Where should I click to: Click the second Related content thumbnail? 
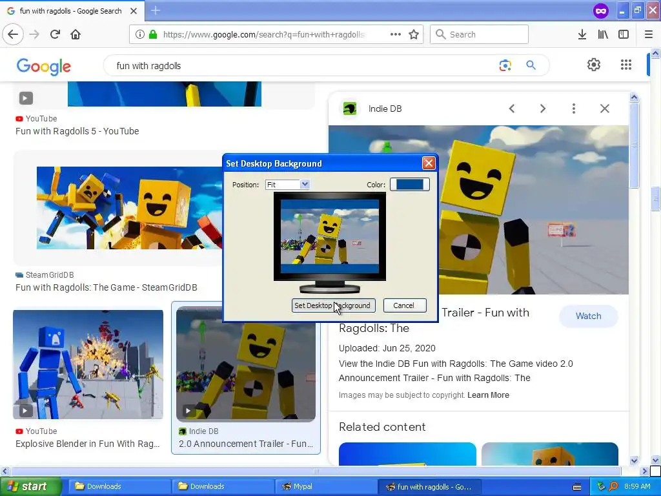click(x=550, y=454)
